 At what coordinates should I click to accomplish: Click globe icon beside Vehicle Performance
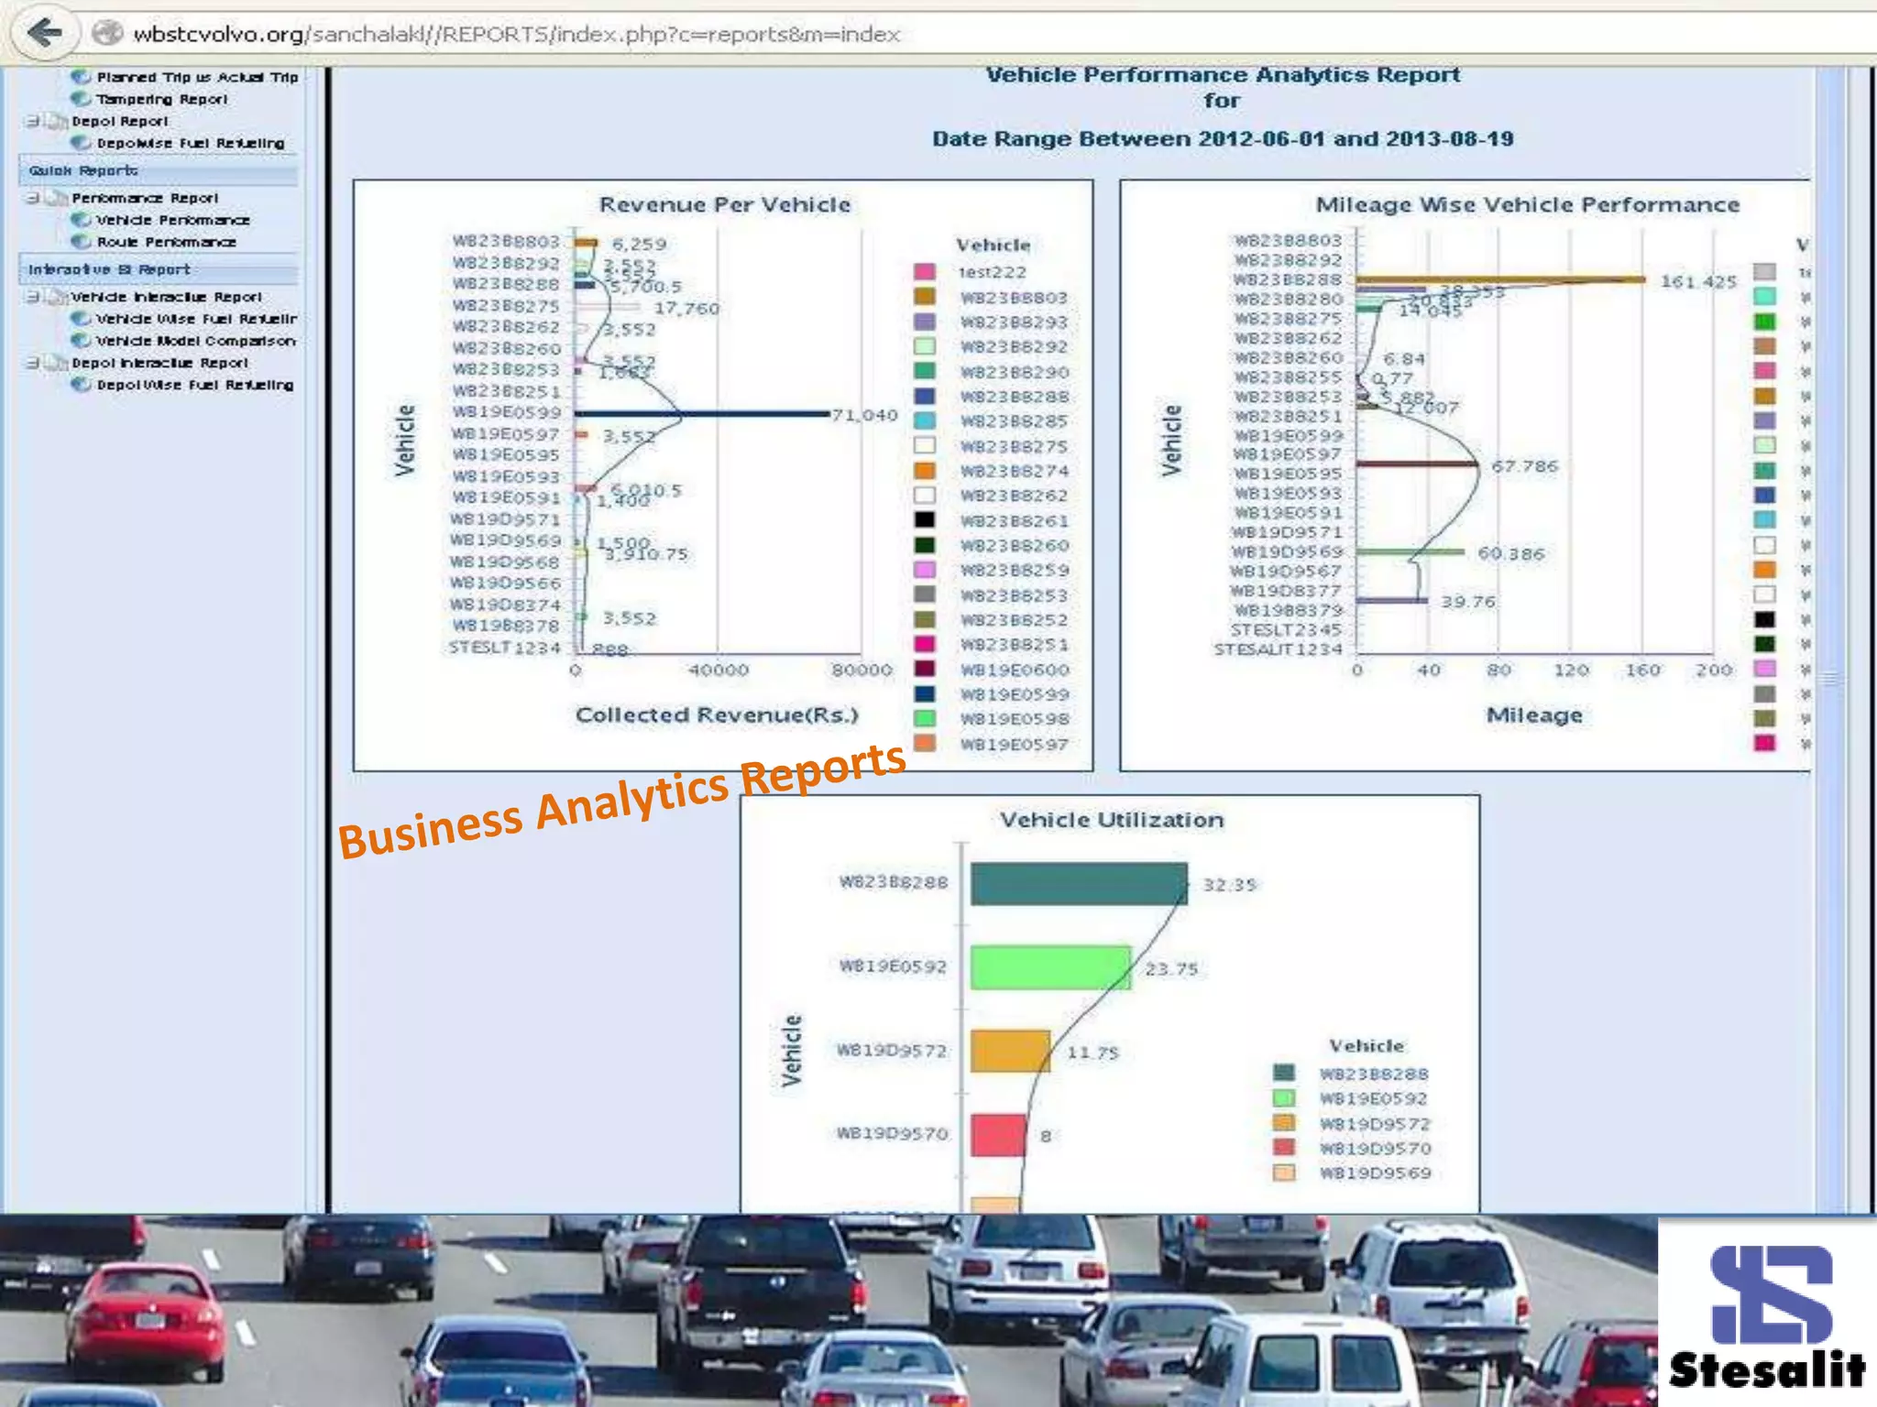point(81,220)
